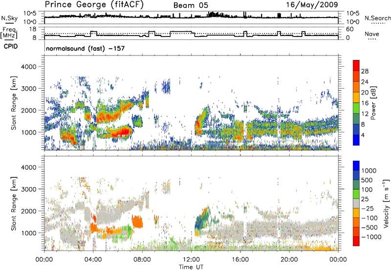
Task: Click the 'Nave' legend label
Action: tap(372, 34)
